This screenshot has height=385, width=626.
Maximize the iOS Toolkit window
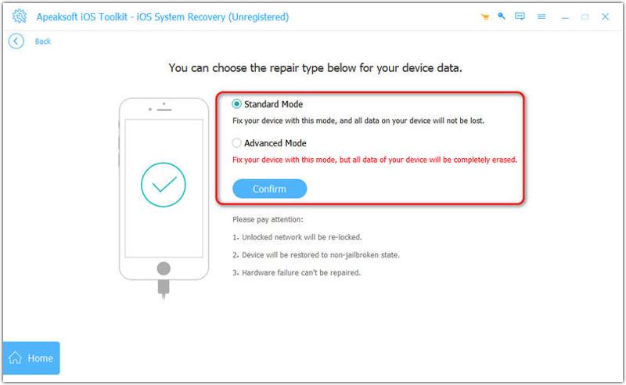[585, 16]
